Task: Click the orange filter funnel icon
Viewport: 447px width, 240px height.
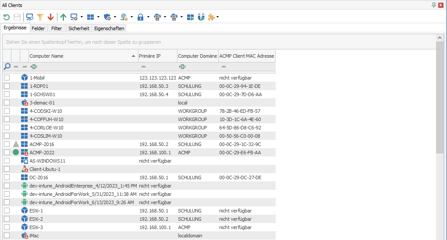Action: tap(40, 17)
